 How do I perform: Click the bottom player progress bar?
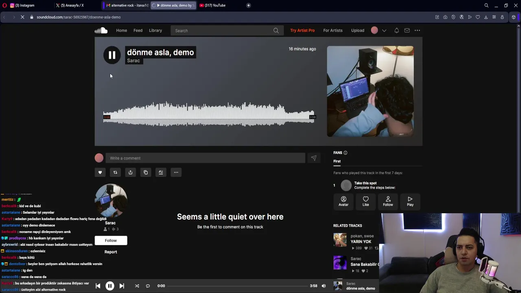[238, 286]
